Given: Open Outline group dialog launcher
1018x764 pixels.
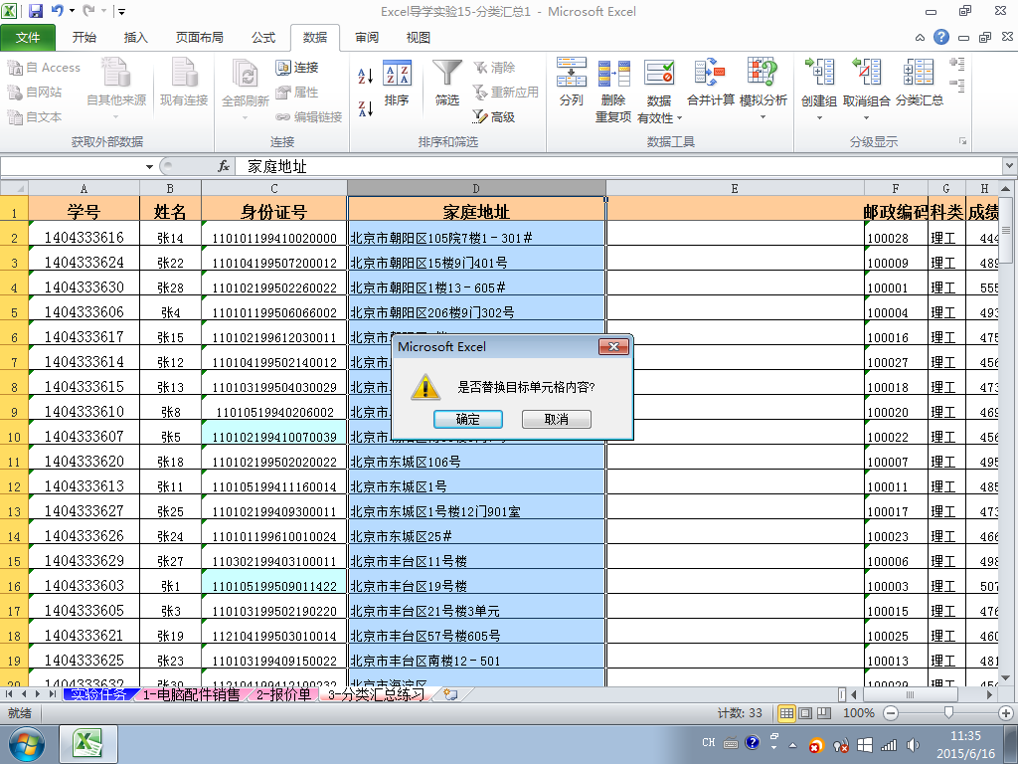Looking at the screenshot, I should 962,141.
